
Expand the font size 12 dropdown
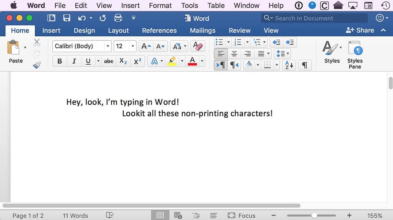(x=133, y=46)
